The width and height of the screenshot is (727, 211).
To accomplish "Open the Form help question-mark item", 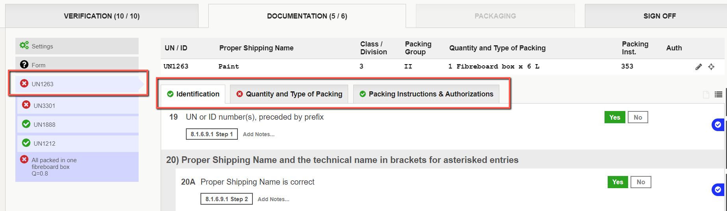I will [77, 65].
